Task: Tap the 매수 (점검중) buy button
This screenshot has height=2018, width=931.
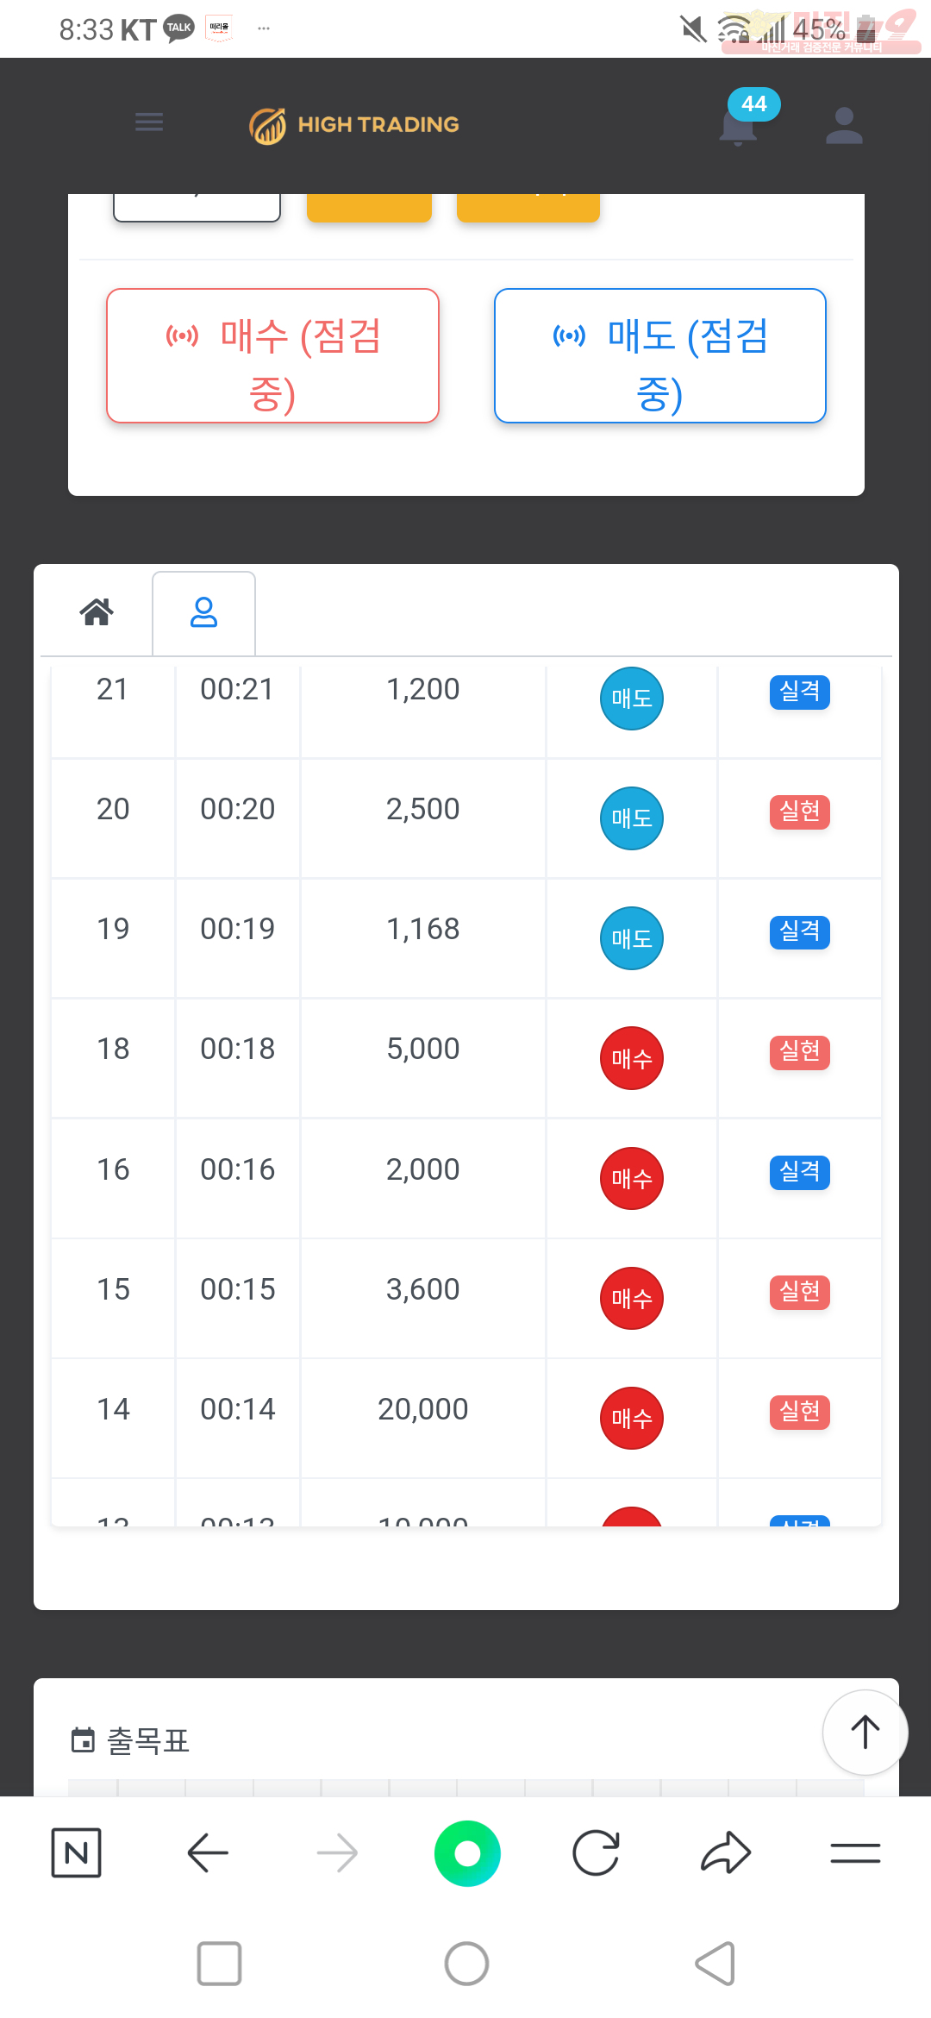Action: point(272,355)
